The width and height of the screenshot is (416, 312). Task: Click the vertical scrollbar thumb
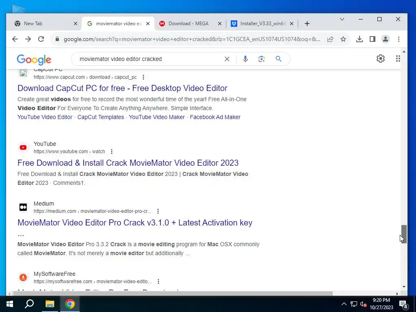pos(403,234)
